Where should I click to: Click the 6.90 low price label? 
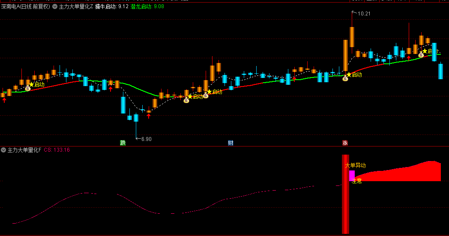[147, 139]
